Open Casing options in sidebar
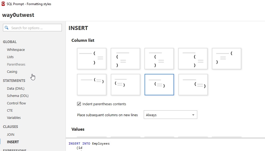This screenshot has width=265, height=151. 12,71
